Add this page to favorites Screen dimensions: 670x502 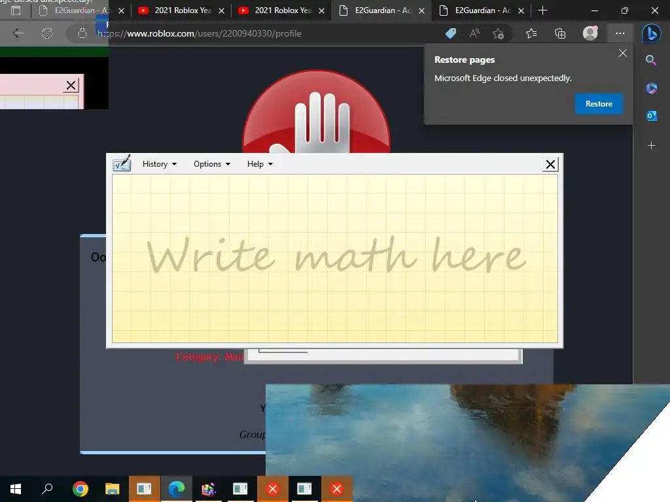pos(498,33)
